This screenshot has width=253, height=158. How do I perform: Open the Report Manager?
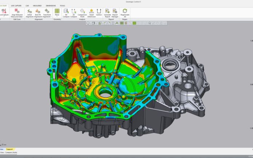pos(115,13)
